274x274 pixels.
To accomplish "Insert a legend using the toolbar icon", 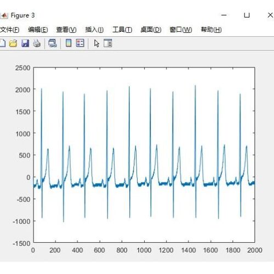I will point(80,43).
